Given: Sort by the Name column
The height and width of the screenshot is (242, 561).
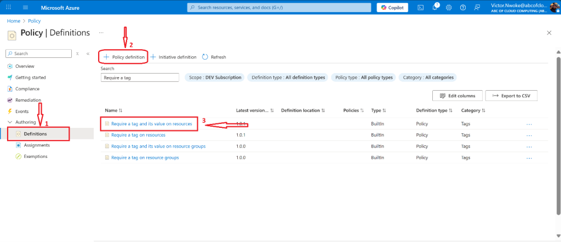Looking at the screenshot, I should [x=114, y=111].
